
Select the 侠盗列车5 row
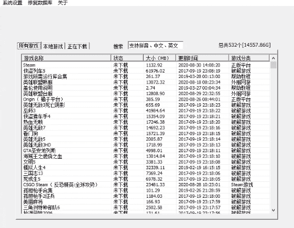146,71
